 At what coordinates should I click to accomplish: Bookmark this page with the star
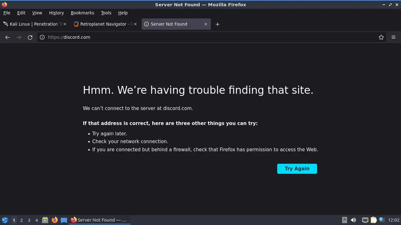coord(381,37)
